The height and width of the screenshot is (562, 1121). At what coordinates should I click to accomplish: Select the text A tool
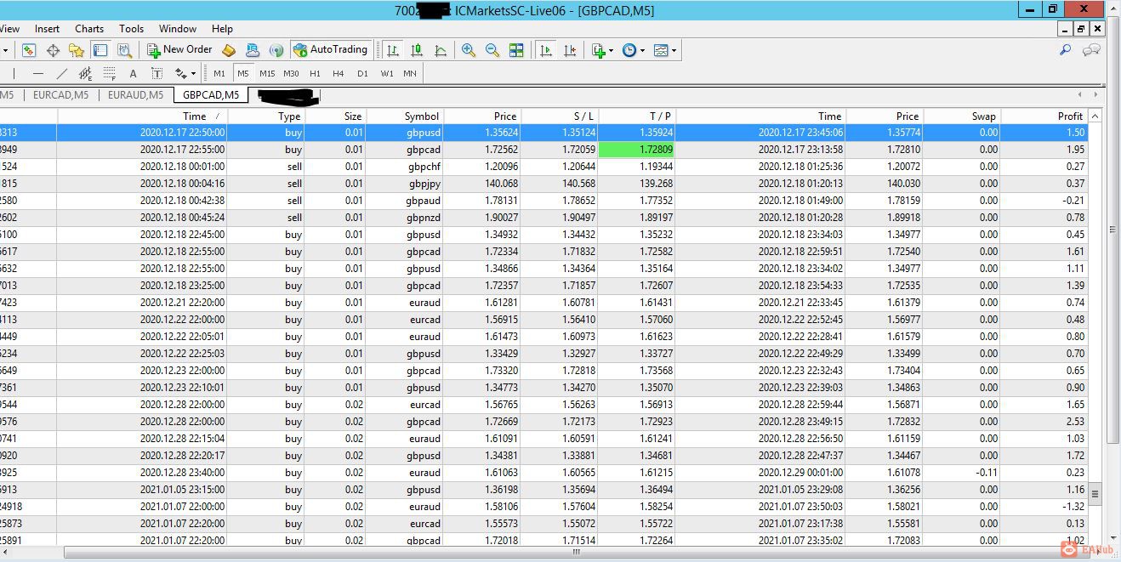pyautogui.click(x=133, y=73)
